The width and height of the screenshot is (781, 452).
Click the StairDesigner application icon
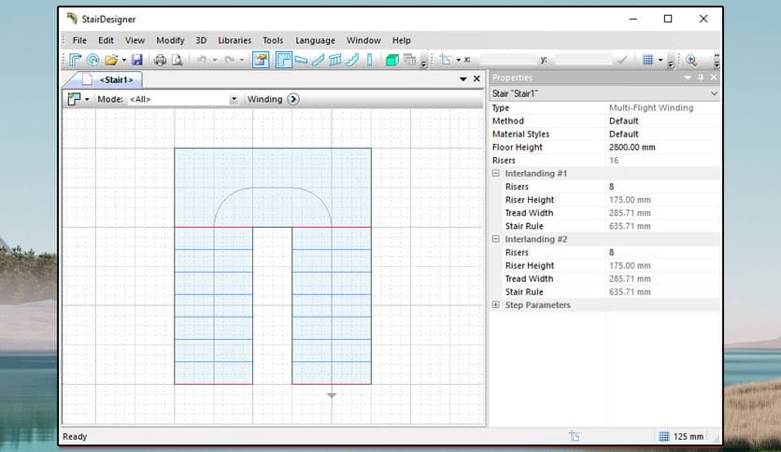(x=72, y=19)
